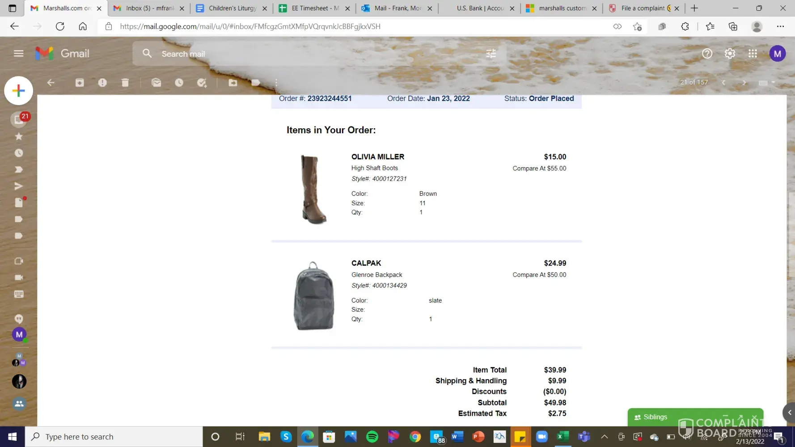Add this page to favorites
This screenshot has width=795, height=447.
point(638,26)
